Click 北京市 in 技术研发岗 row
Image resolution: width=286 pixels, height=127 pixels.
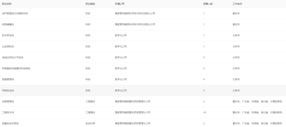tap(236, 35)
